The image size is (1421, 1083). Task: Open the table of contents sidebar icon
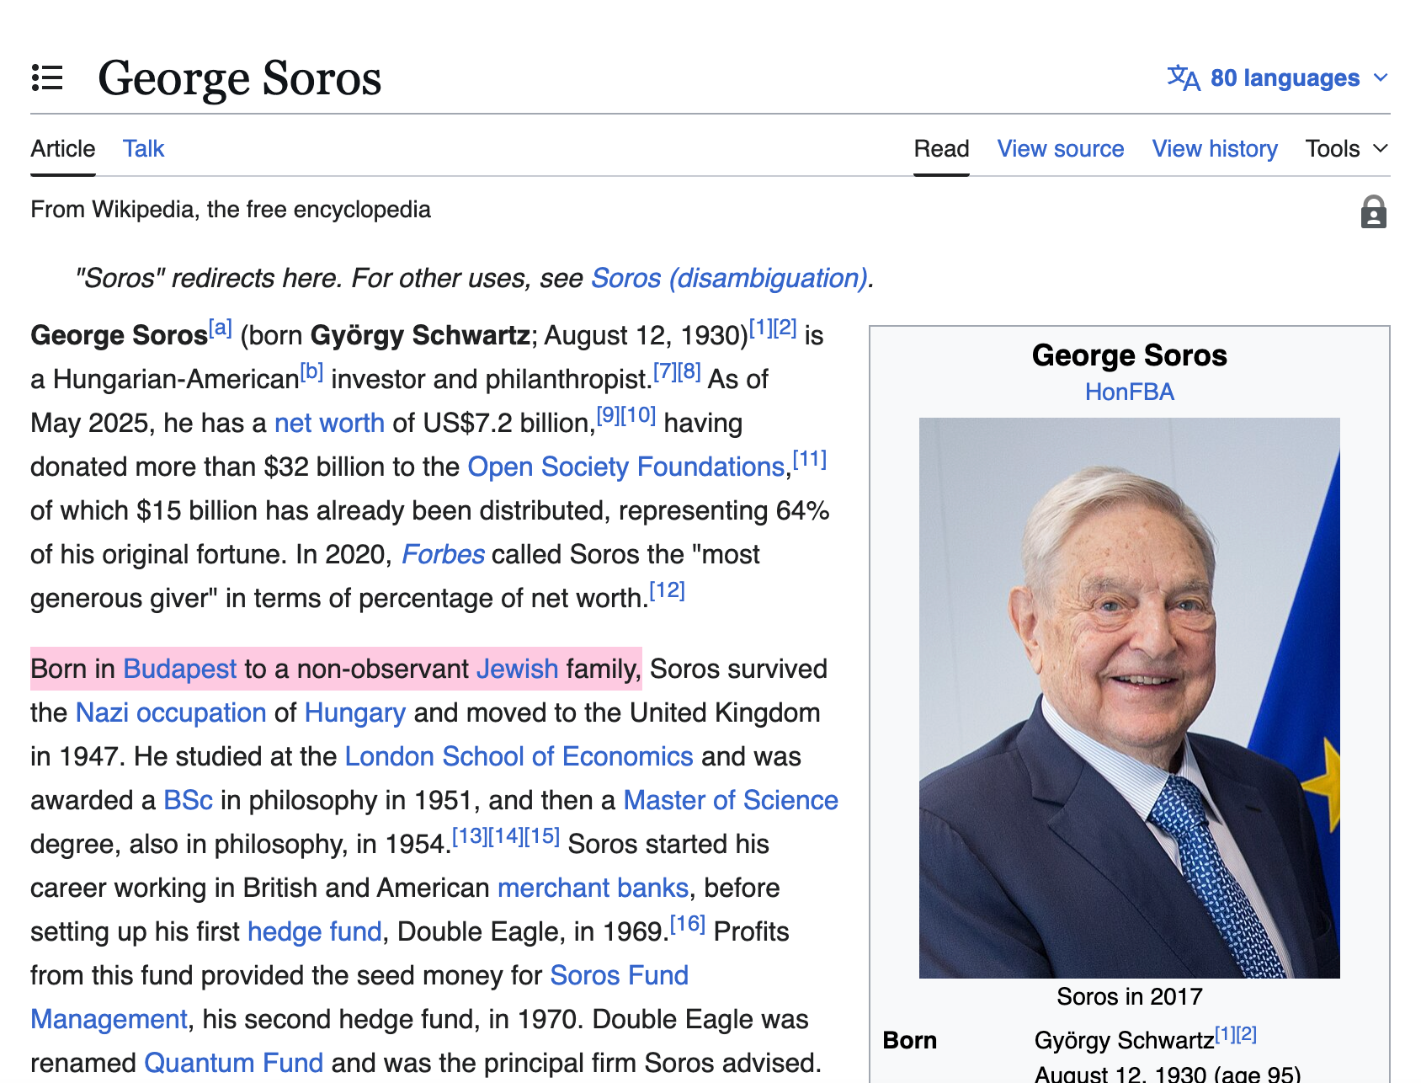click(x=47, y=77)
